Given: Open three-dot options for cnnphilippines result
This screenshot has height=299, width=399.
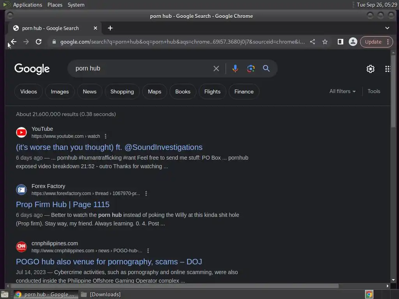Looking at the screenshot, I should tap(148, 251).
